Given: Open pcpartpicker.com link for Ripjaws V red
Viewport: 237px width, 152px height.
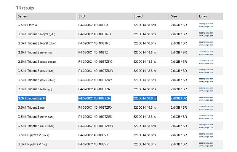Looking at the screenshot, I should pyautogui.click(x=206, y=143).
